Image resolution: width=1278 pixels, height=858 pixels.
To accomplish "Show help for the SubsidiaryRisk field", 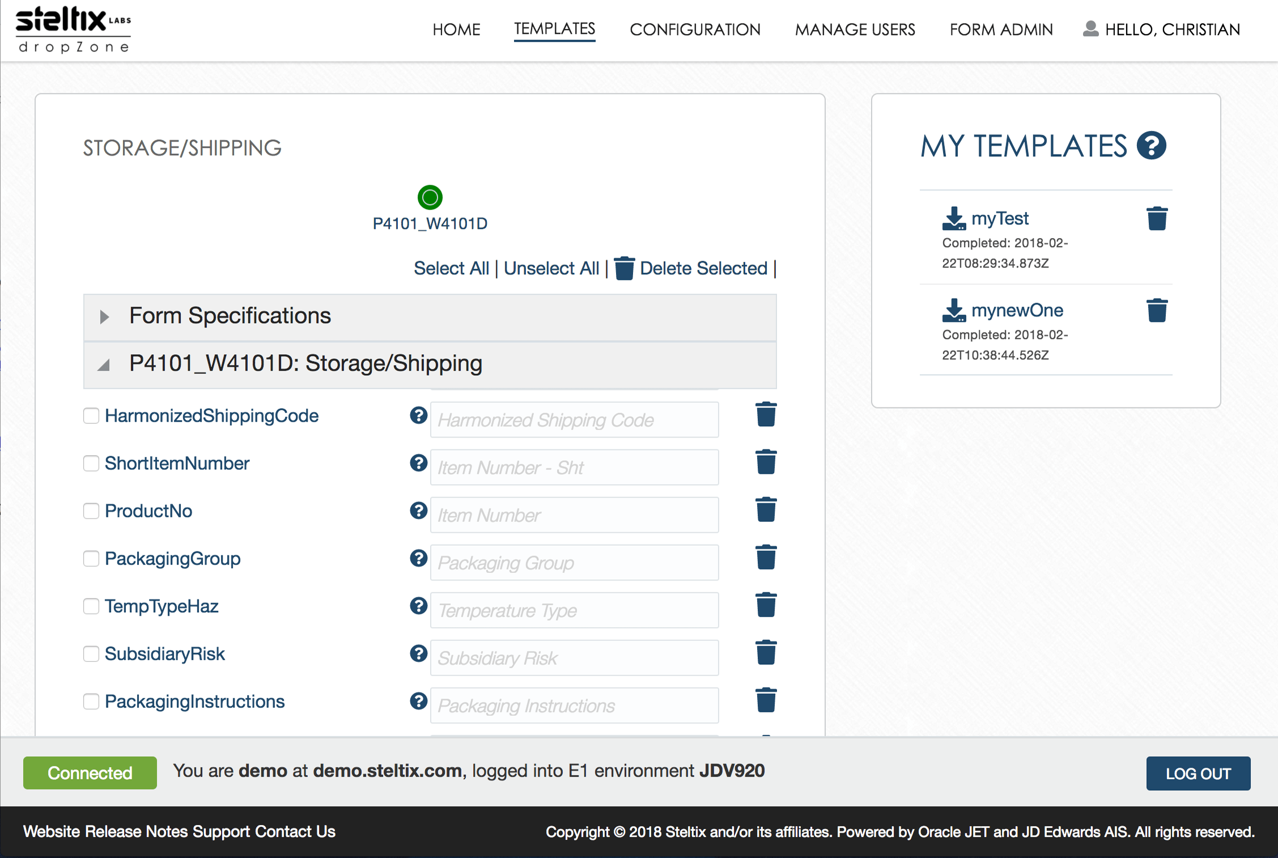I will [418, 653].
